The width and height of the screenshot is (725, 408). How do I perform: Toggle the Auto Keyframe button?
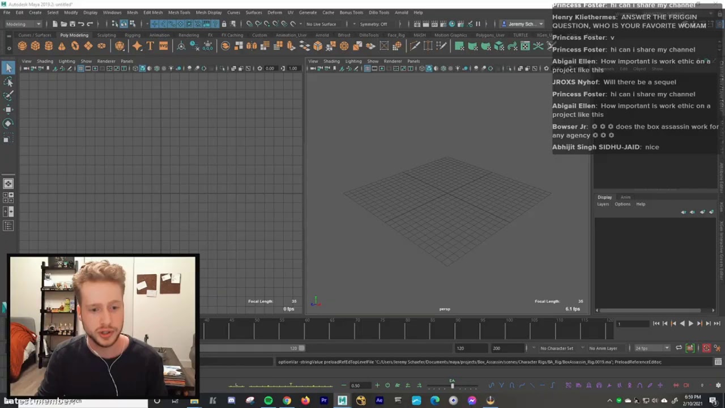[706, 348]
